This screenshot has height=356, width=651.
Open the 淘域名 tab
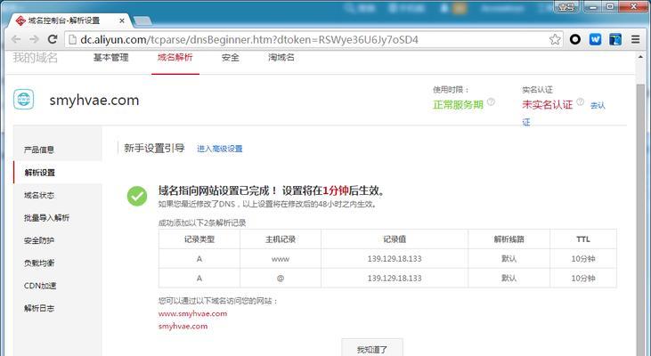tap(281, 57)
